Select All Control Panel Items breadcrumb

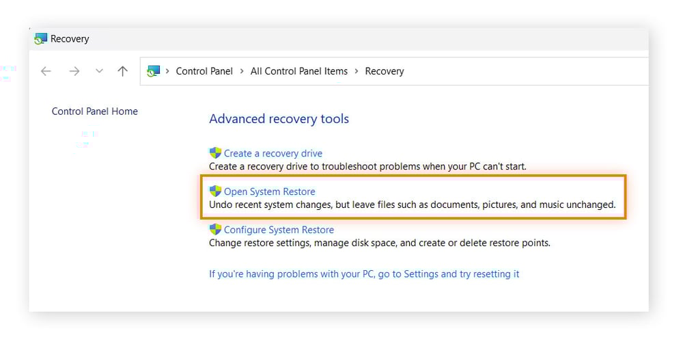(299, 71)
